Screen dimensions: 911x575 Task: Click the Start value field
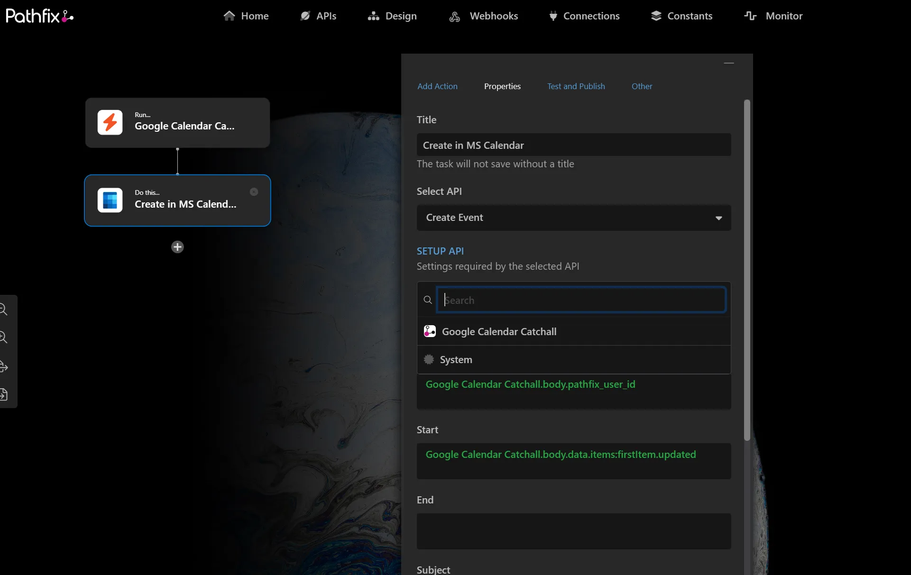coord(574,461)
